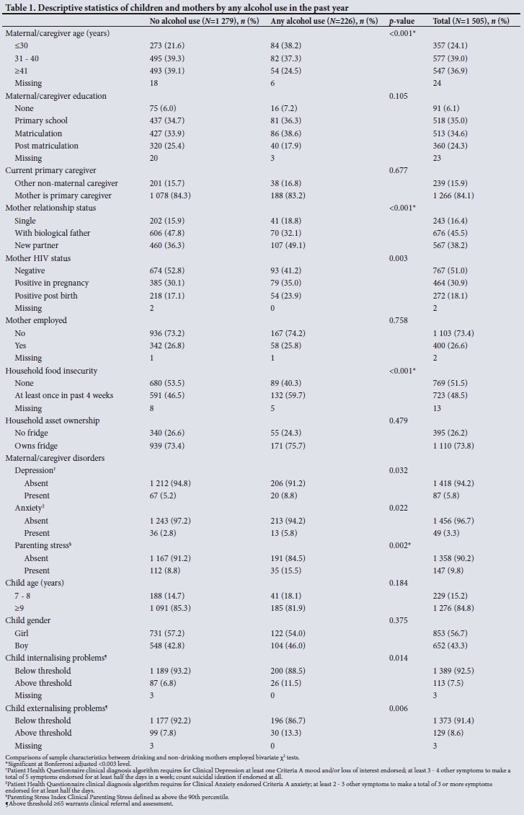This screenshot has height=815, width=524.
Task: Click the 'No alcohol use (N=1 279)' column header
Action: point(205,21)
